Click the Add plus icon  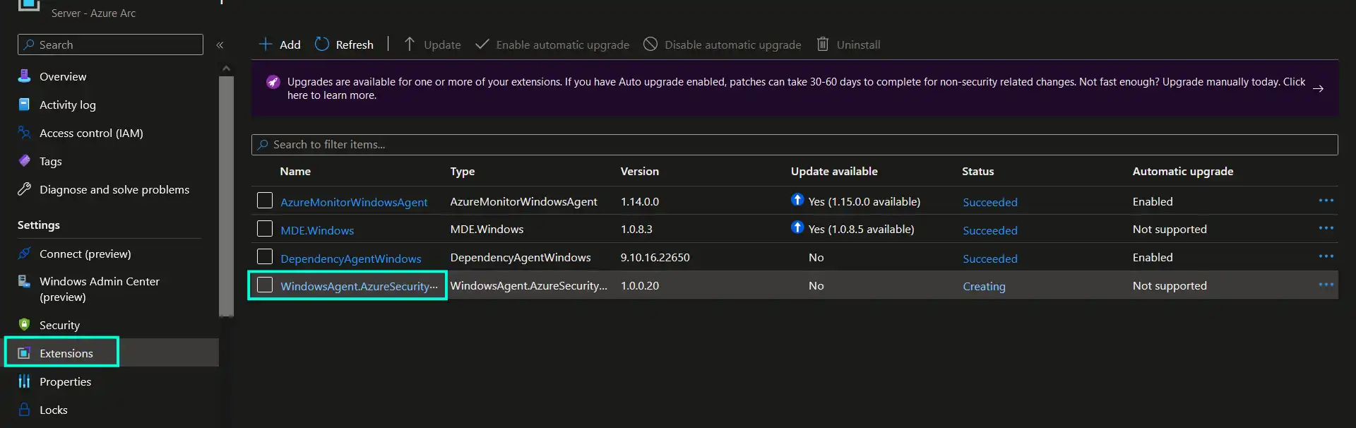(266, 44)
